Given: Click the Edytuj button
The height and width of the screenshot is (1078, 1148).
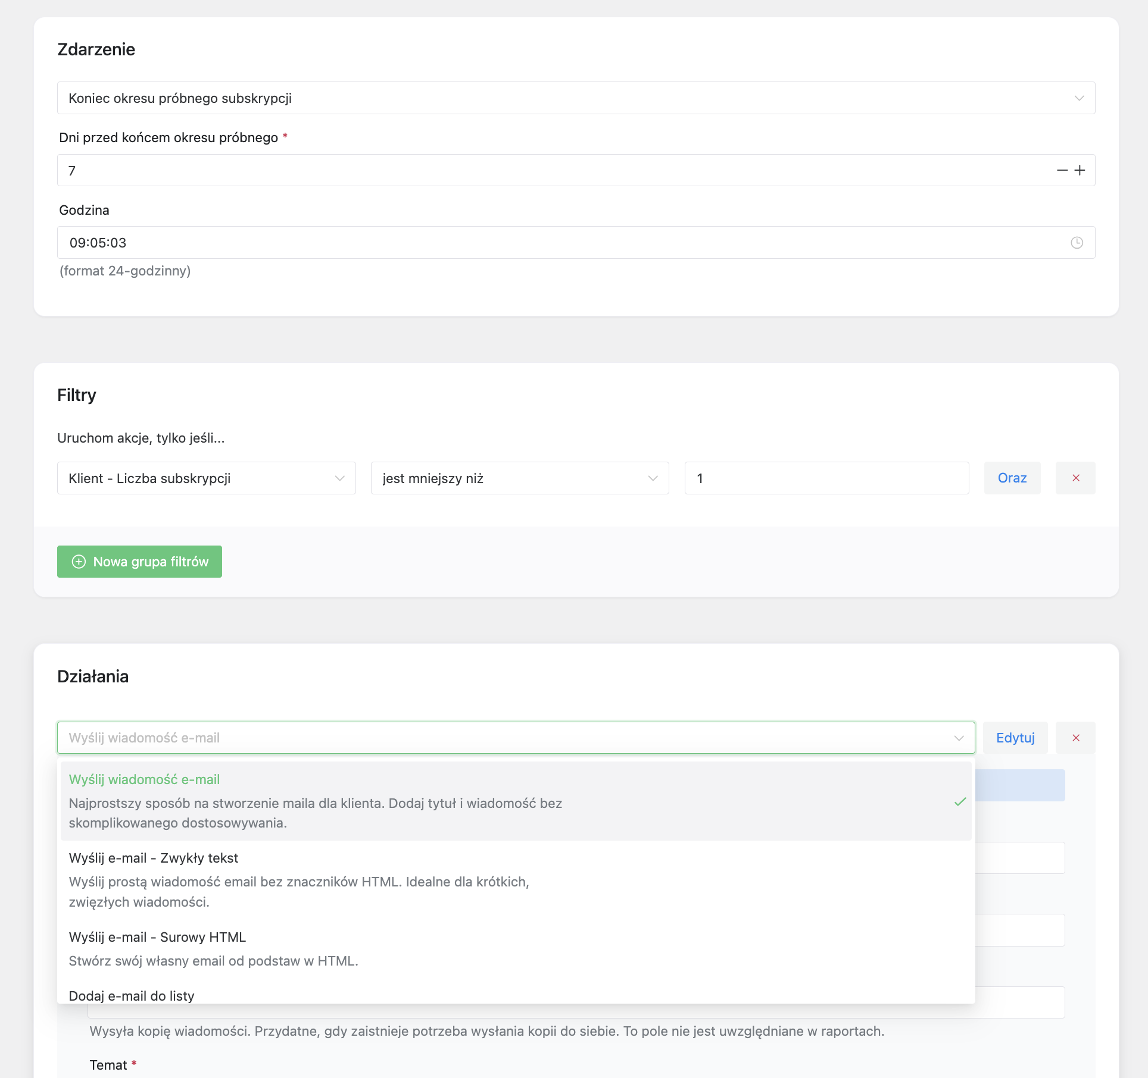Looking at the screenshot, I should [x=1015, y=738].
